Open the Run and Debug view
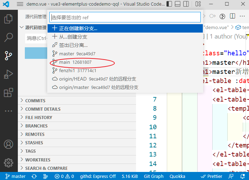The image size is (249, 180). point(8,74)
